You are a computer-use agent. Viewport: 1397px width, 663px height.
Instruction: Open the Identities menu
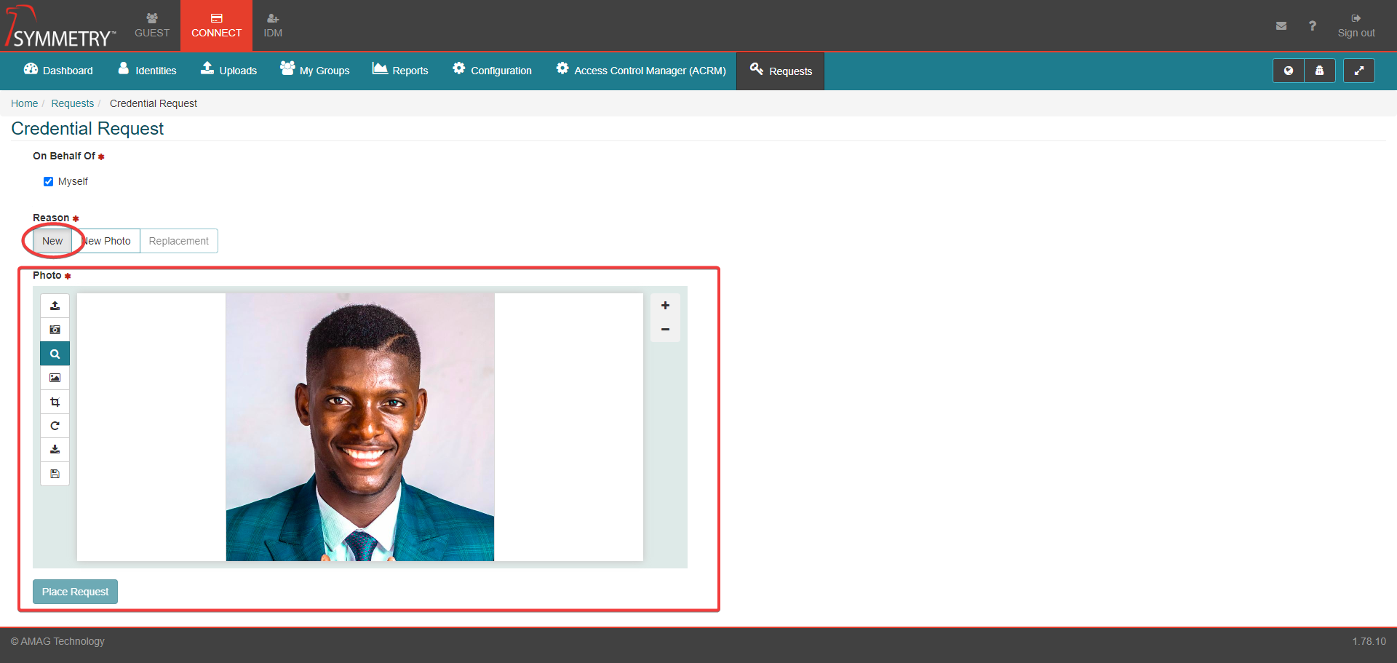(x=147, y=71)
